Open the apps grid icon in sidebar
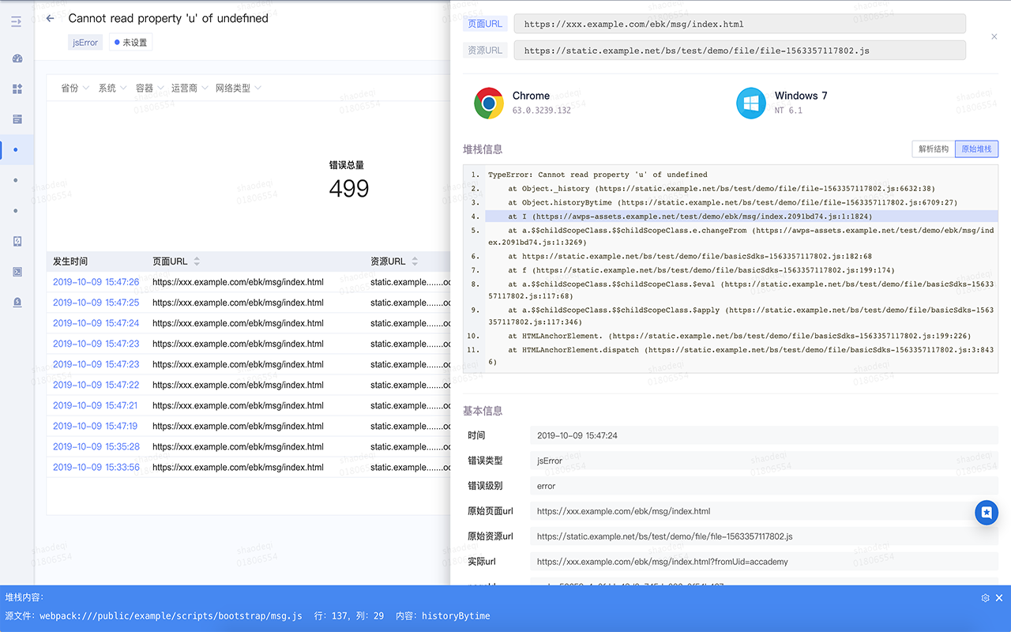Screen dimensions: 1011x632 point(17,89)
